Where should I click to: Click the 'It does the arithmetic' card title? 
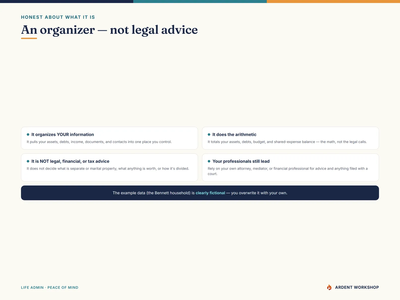(x=234, y=134)
